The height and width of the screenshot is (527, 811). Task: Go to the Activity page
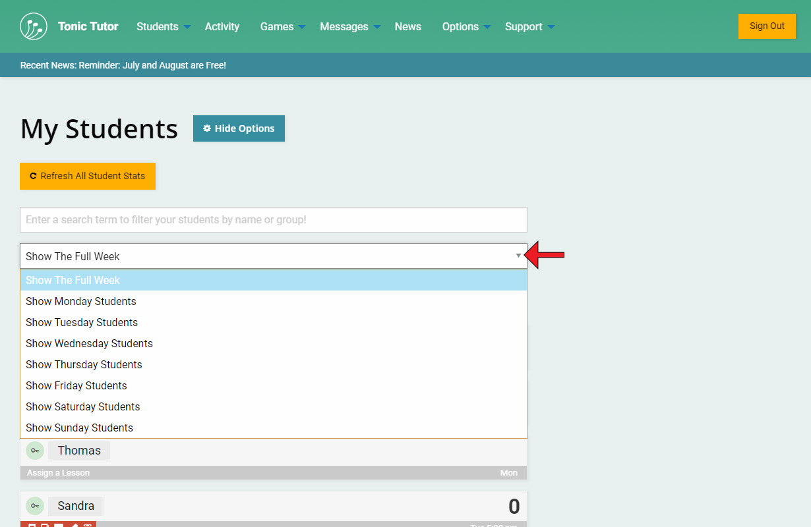222,27
